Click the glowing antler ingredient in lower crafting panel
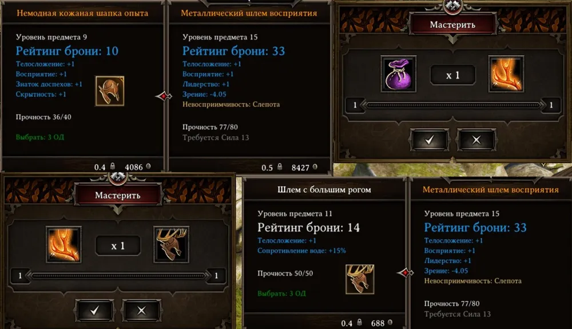The width and height of the screenshot is (572, 329). pyautogui.click(x=63, y=244)
